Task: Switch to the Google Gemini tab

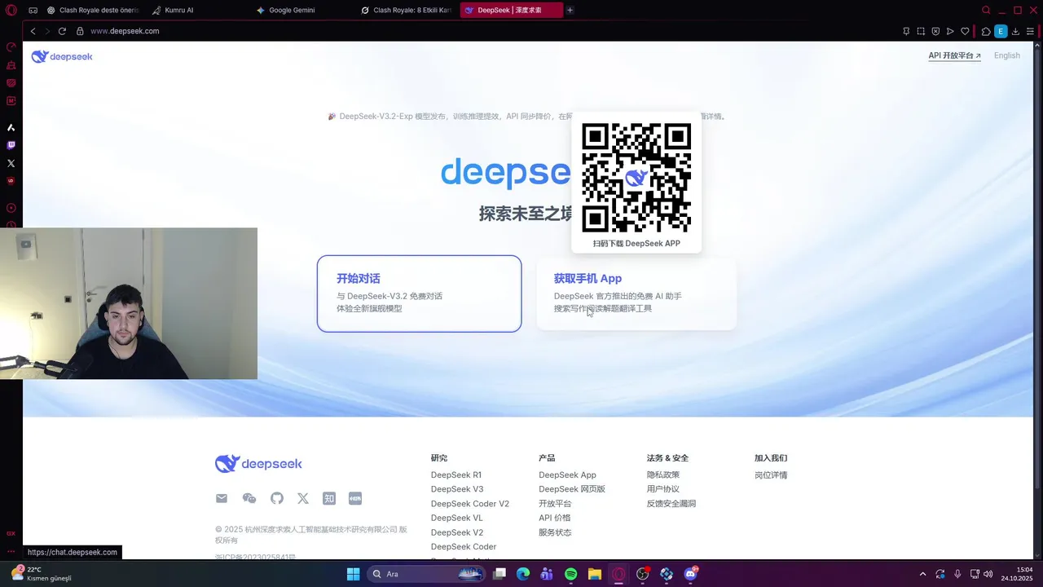Action: point(303,10)
